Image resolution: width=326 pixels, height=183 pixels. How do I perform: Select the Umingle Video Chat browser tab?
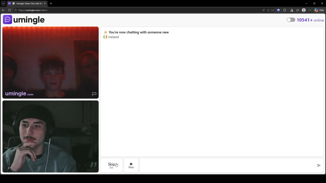point(27,4)
